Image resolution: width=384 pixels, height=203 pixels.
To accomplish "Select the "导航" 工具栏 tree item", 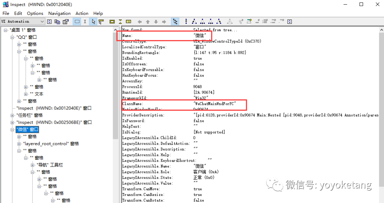I will click(49, 165).
